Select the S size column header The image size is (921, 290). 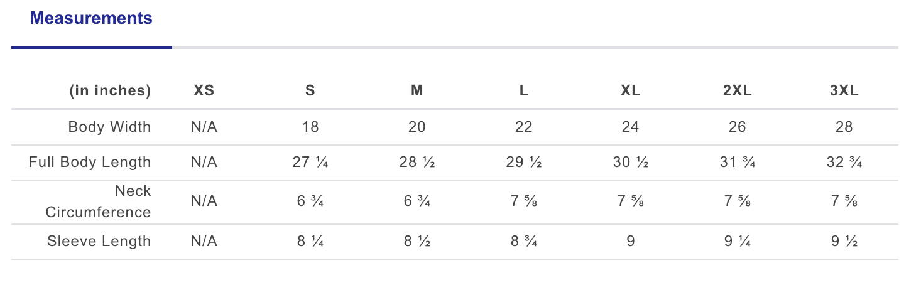tap(310, 90)
